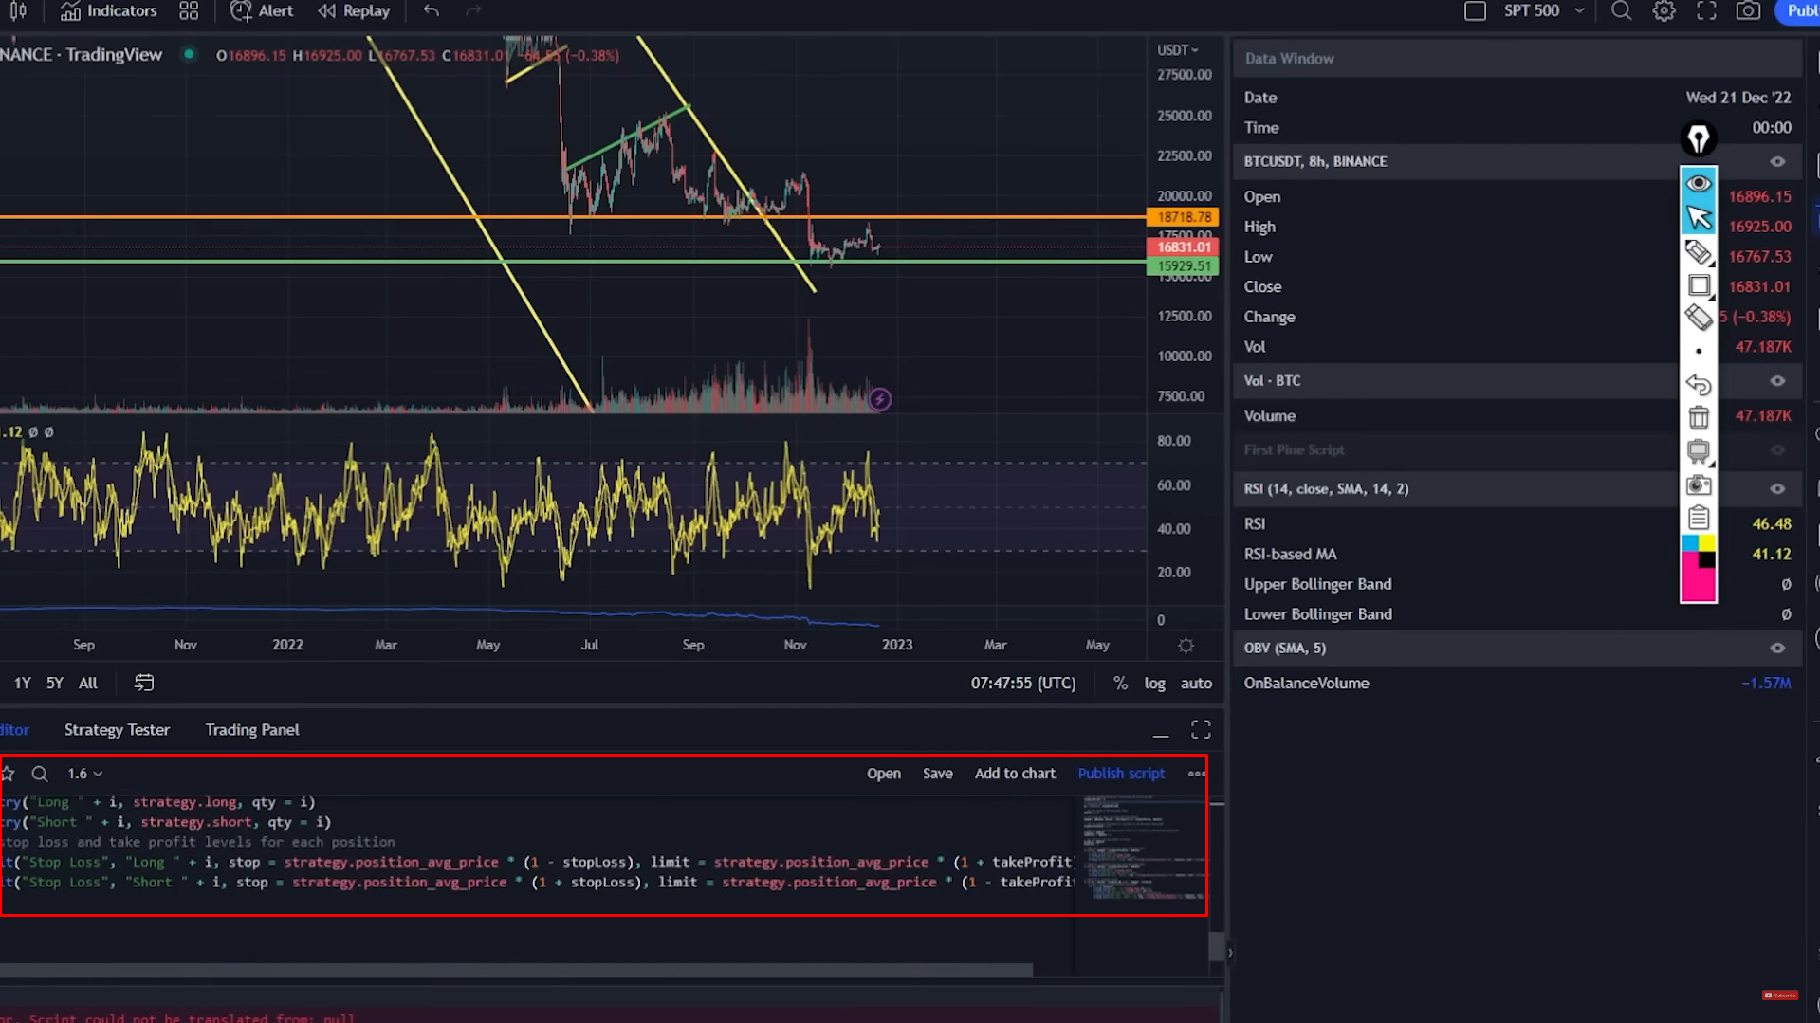This screenshot has width=1820, height=1023.
Task: Create a new Alert
Action: (x=262, y=11)
